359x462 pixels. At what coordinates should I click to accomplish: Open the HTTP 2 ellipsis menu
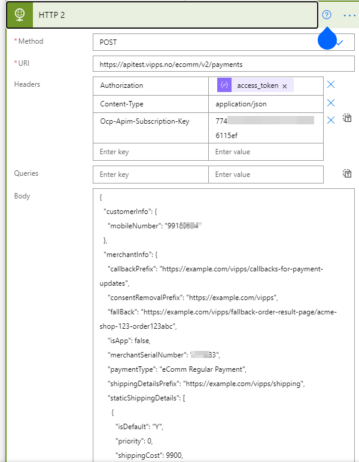[349, 16]
